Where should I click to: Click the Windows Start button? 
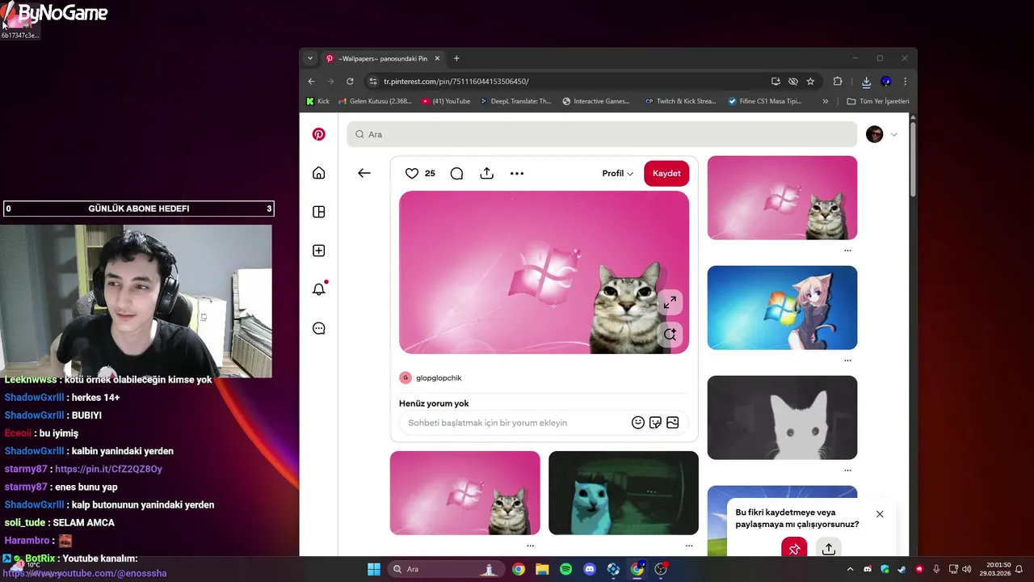pos(374,569)
